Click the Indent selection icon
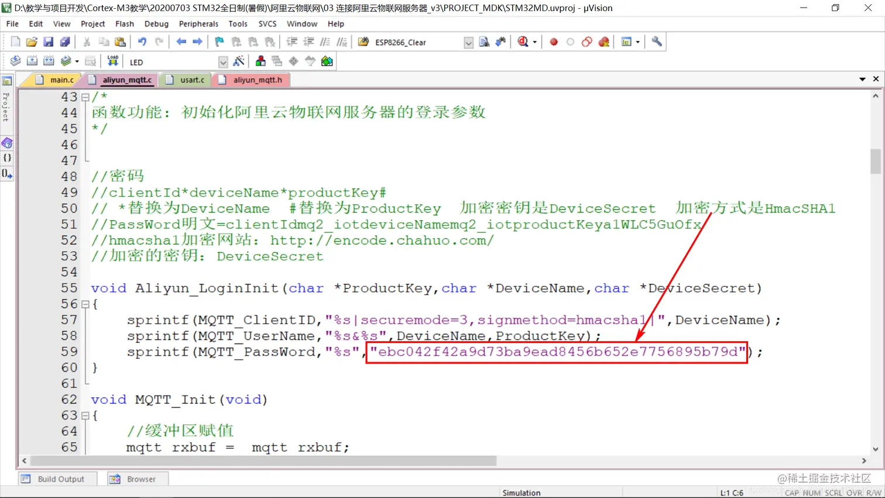The image size is (885, 498). [291, 42]
